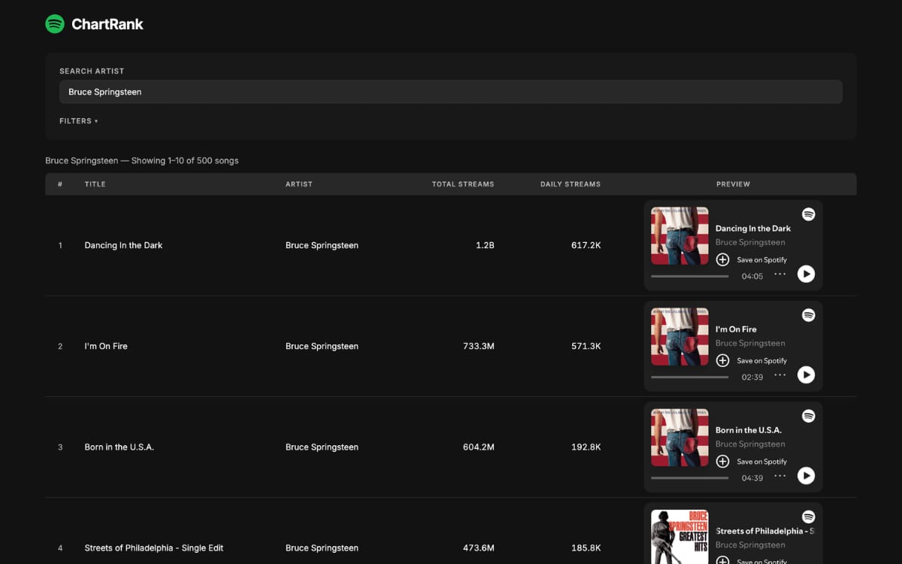Select the I'm On Fire table title
The width and height of the screenshot is (902, 564).
coord(106,346)
